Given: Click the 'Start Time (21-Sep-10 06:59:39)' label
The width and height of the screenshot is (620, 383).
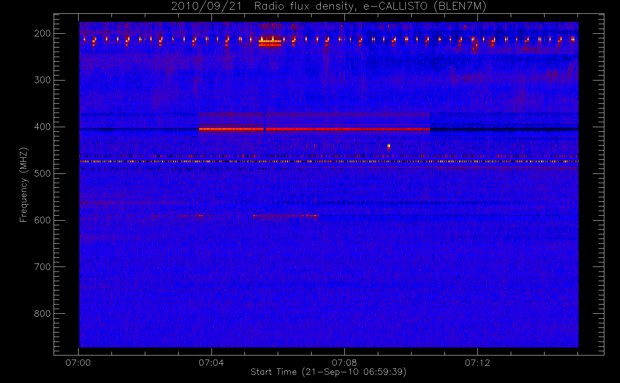Looking at the screenshot, I should tap(328, 372).
